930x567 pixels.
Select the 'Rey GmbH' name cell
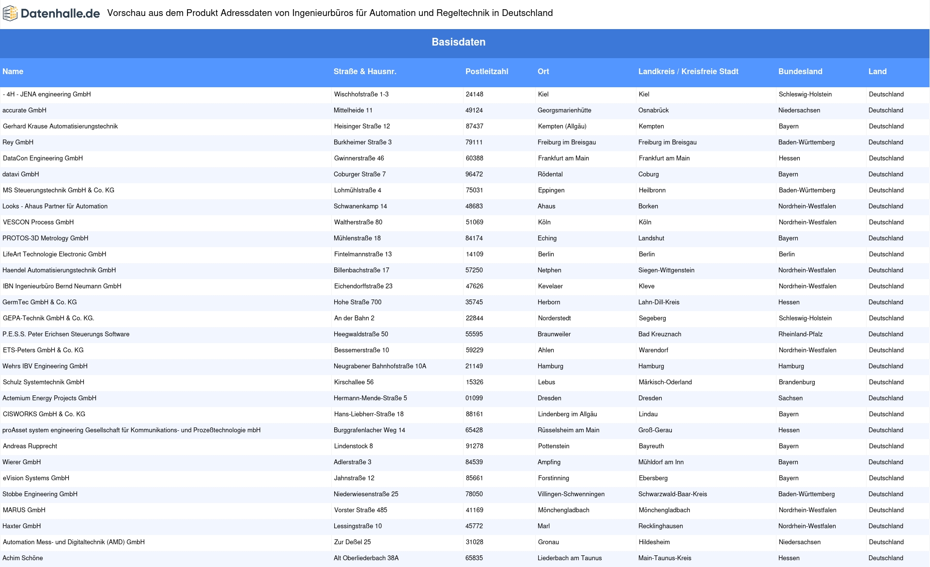click(x=18, y=142)
